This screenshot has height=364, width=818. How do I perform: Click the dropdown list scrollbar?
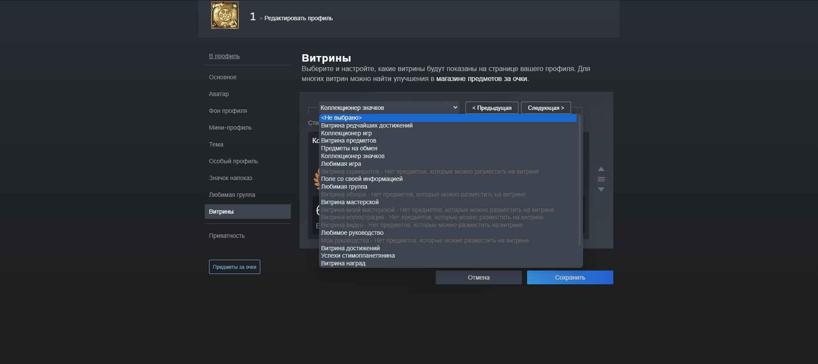(580, 180)
